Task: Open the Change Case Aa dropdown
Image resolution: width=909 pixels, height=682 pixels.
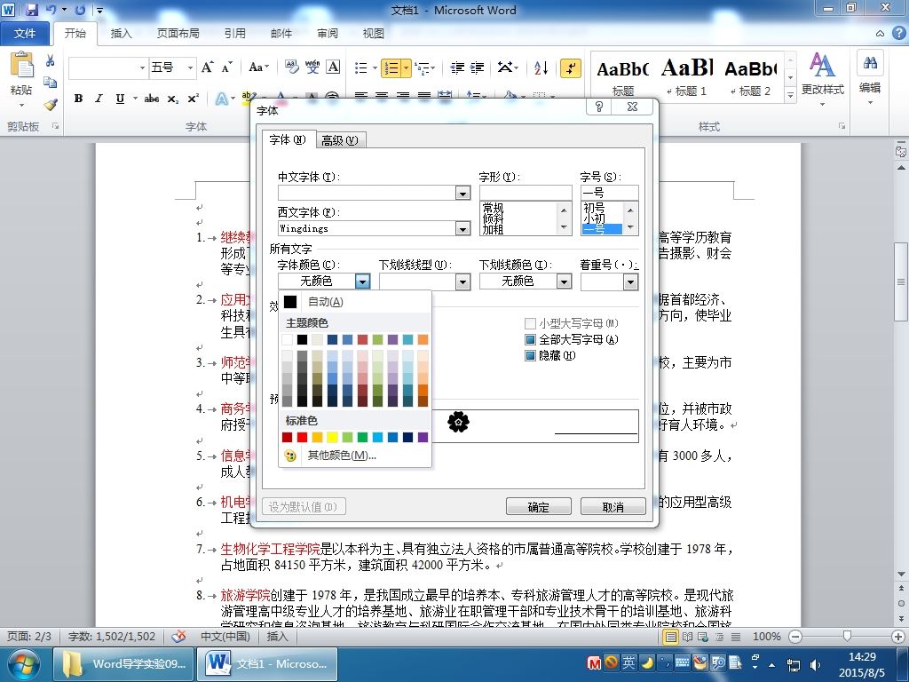Action: click(258, 67)
